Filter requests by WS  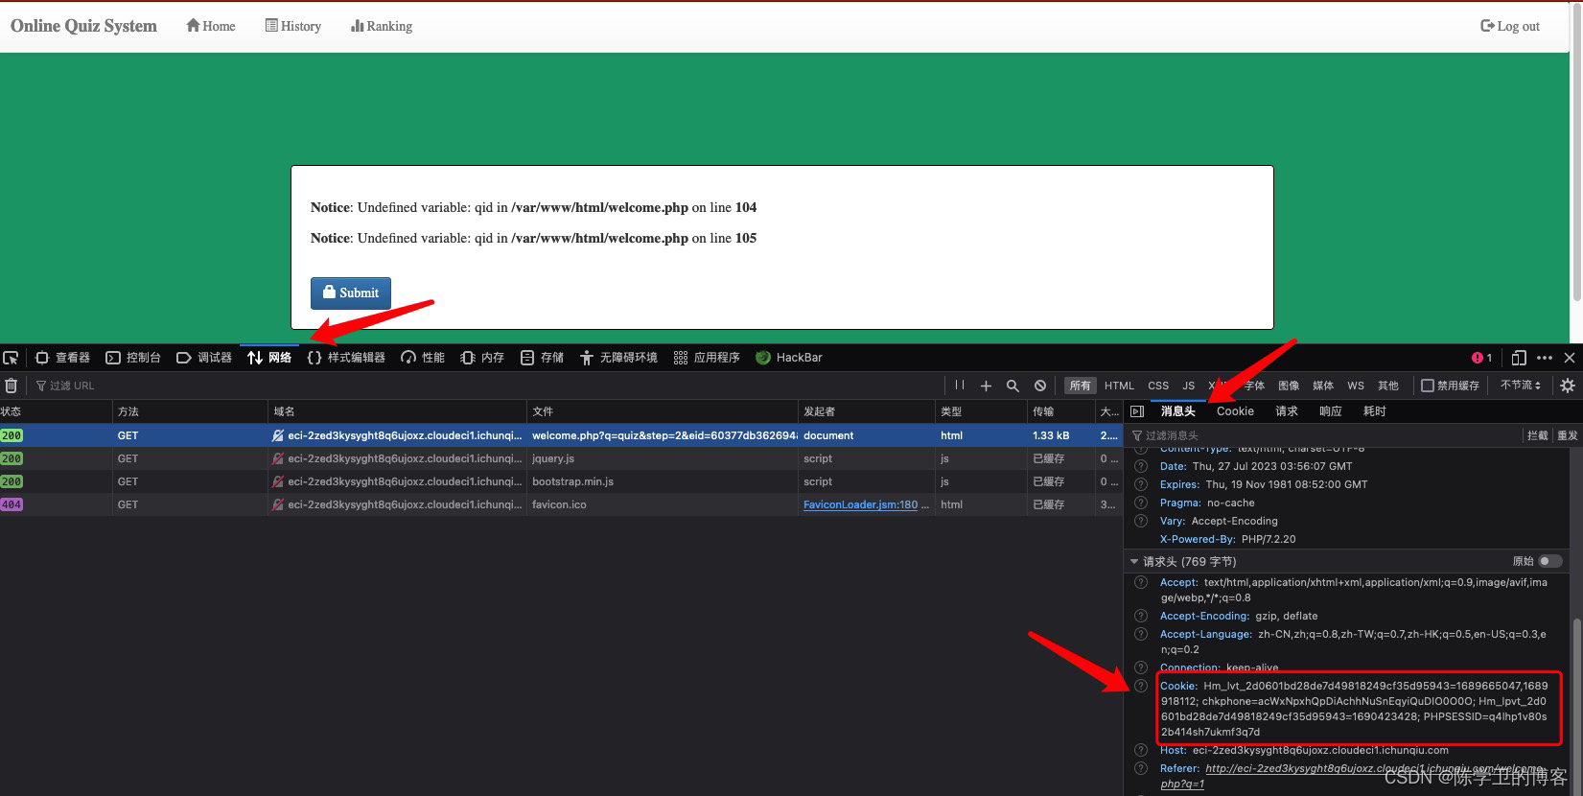(1356, 386)
